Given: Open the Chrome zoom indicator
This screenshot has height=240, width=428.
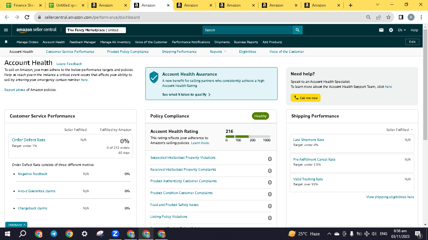Looking at the screenshot, I should [x=368, y=17].
